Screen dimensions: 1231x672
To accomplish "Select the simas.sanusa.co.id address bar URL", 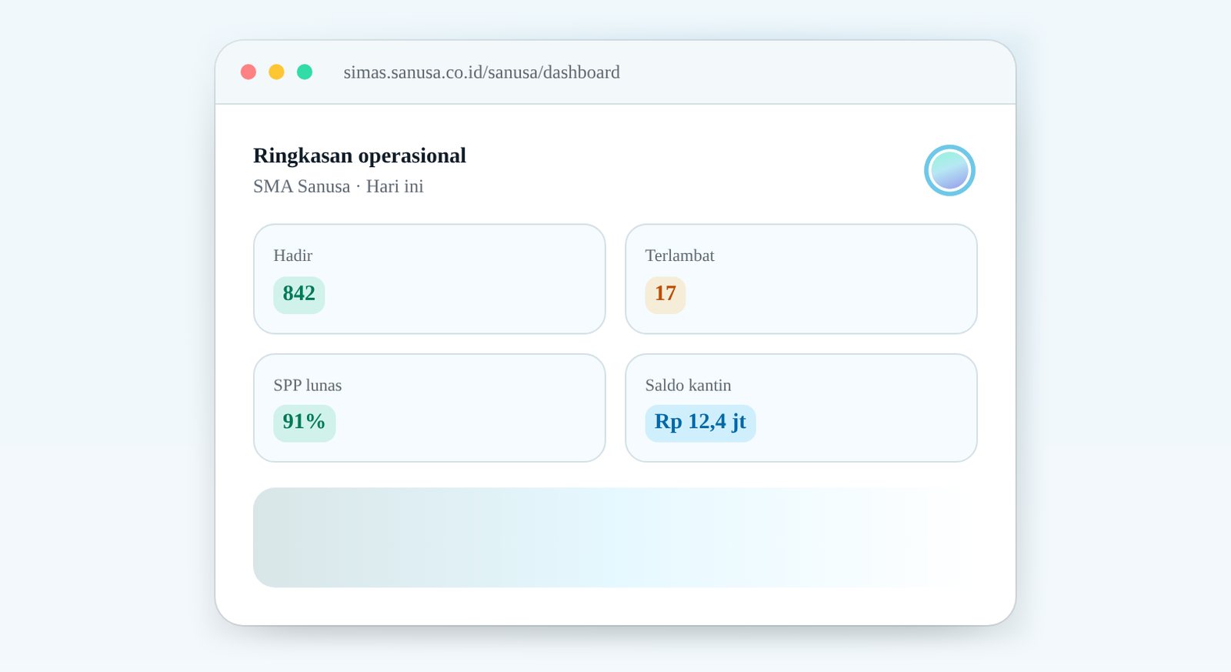I will (482, 72).
